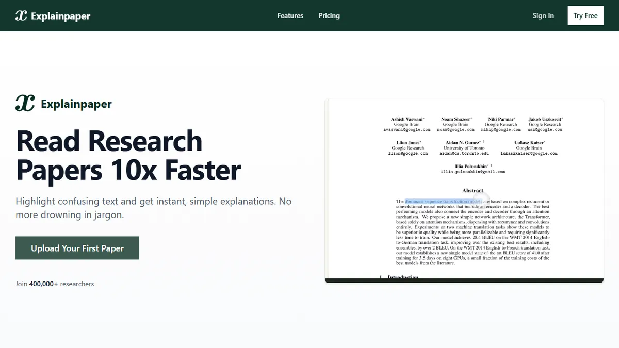Click the Sign In link
Image resolution: width=619 pixels, height=348 pixels.
pos(543,15)
